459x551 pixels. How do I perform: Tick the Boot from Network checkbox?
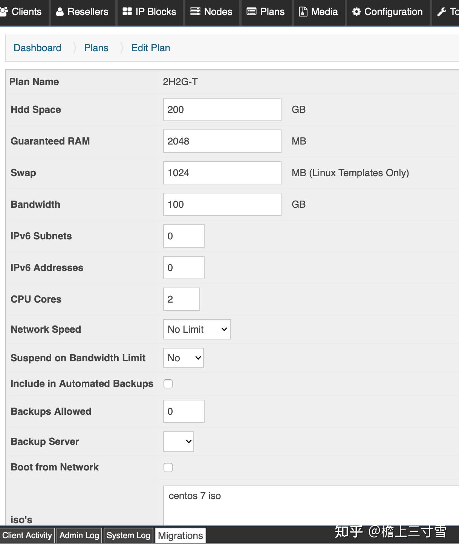coord(168,467)
